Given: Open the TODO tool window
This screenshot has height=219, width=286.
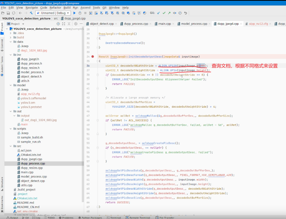Looking at the screenshot, I should tap(49, 217).
